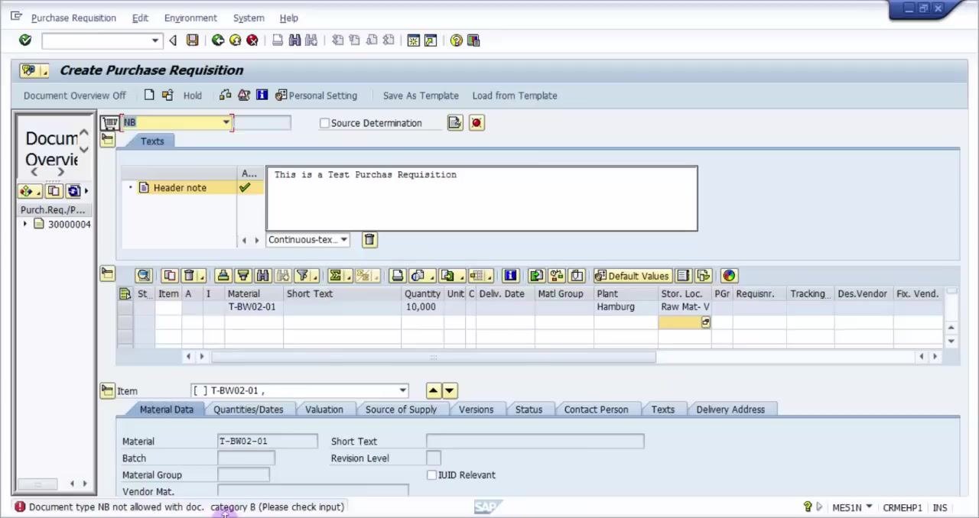This screenshot has height=518, width=979.
Task: Click the item table vertical scroll down arrow
Action: coord(951,342)
